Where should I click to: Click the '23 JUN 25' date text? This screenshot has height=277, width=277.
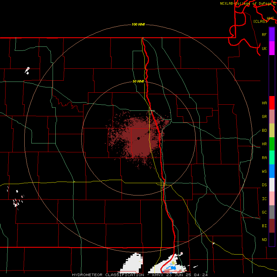point(179,275)
